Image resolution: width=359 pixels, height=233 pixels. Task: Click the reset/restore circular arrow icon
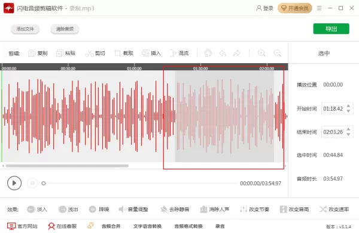[208, 53]
